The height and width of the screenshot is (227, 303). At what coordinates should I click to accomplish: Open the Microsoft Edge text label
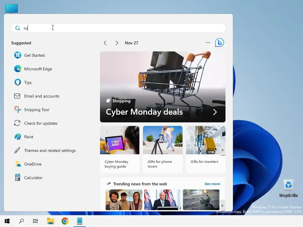coord(38,69)
